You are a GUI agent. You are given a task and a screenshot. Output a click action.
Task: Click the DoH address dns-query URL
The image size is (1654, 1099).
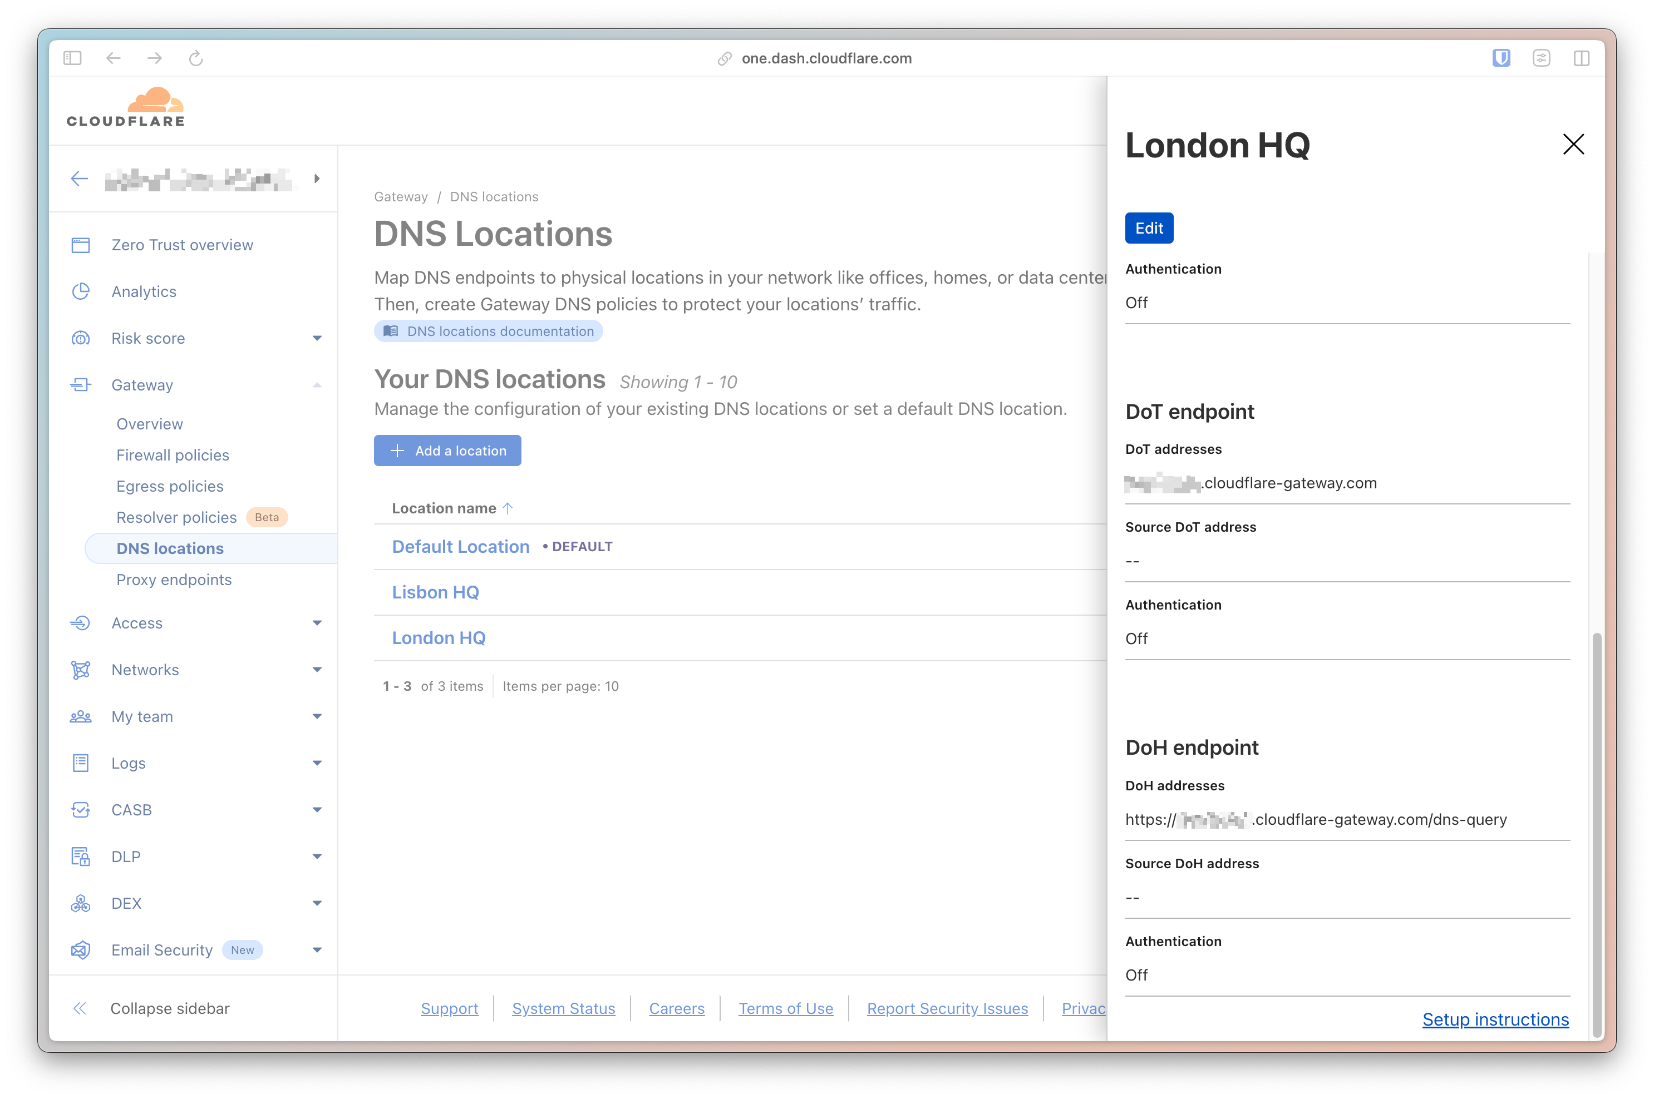coord(1315,819)
